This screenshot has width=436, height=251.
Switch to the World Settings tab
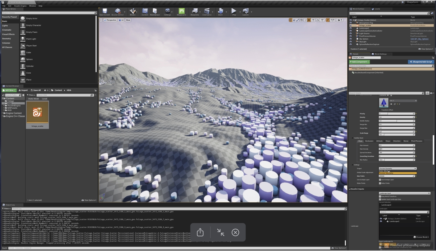[x=380, y=54]
